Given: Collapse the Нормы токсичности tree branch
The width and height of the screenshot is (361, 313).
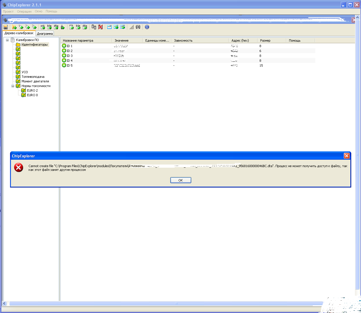Looking at the screenshot, I should coord(13,86).
